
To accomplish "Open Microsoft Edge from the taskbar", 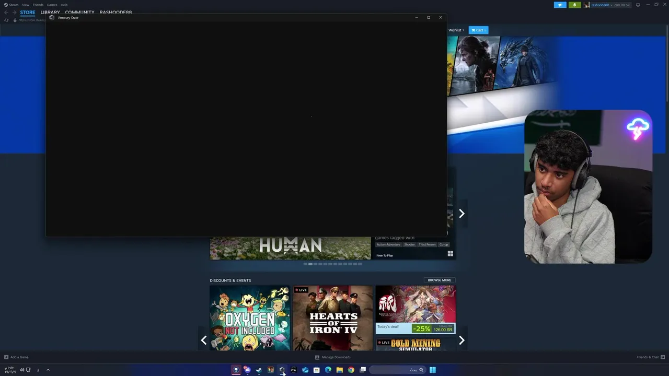I will (x=328, y=370).
